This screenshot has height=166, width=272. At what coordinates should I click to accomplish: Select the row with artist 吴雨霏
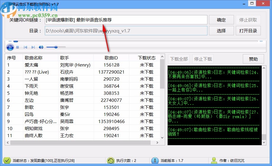coord(83,122)
